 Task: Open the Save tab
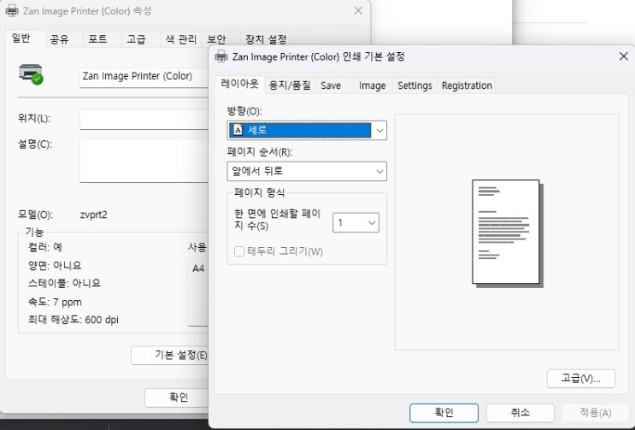tap(331, 85)
